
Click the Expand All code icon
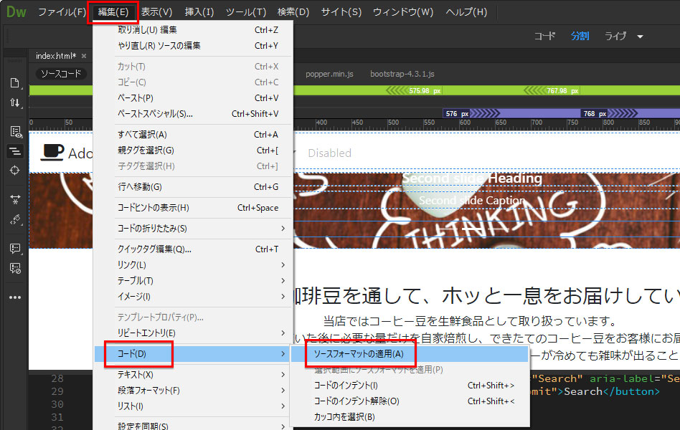tap(14, 199)
